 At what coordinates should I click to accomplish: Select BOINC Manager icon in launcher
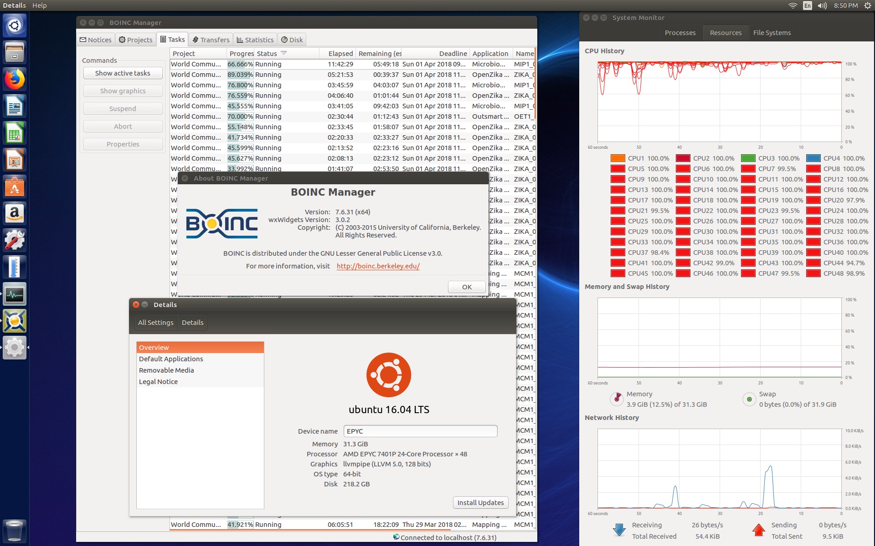15,321
